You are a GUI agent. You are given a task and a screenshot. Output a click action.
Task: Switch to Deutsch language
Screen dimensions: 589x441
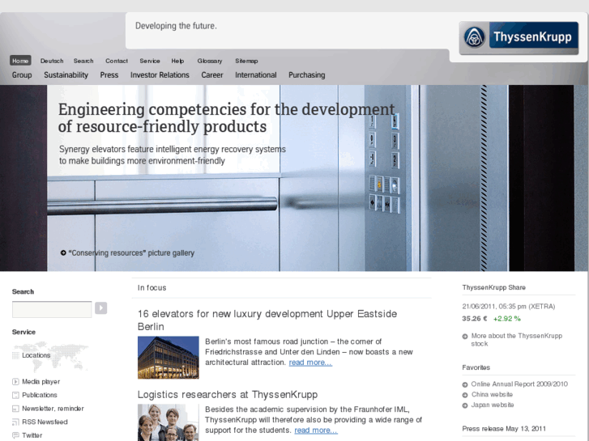tap(52, 61)
